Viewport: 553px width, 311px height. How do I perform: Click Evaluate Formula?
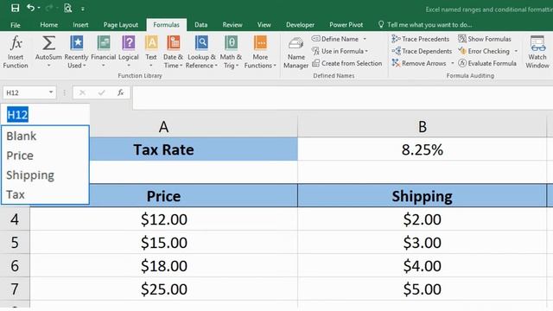coord(487,63)
